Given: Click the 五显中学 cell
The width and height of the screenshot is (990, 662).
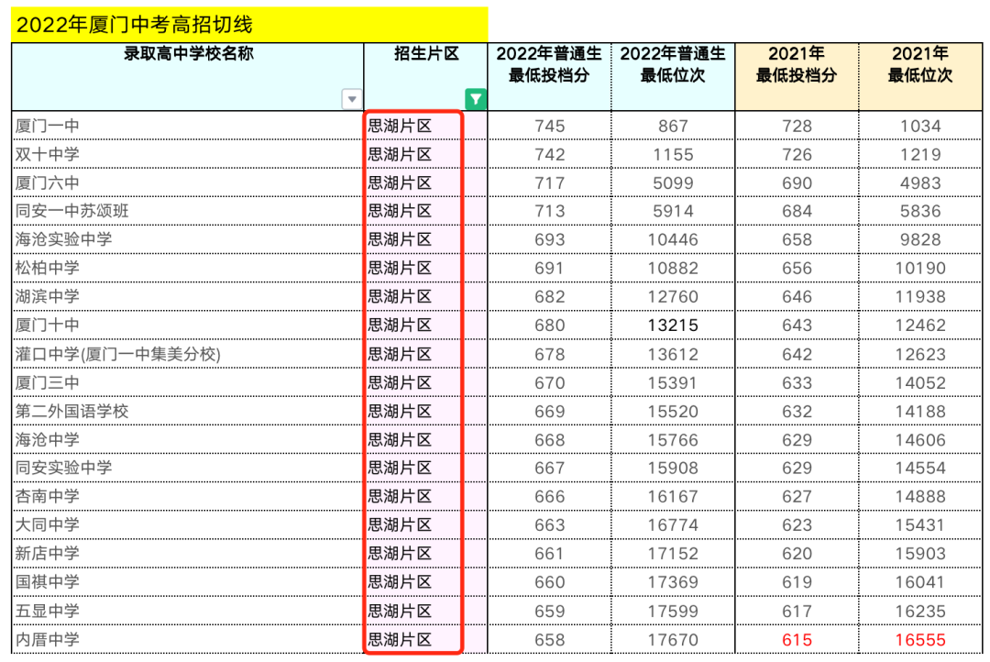Looking at the screenshot, I should [188, 611].
